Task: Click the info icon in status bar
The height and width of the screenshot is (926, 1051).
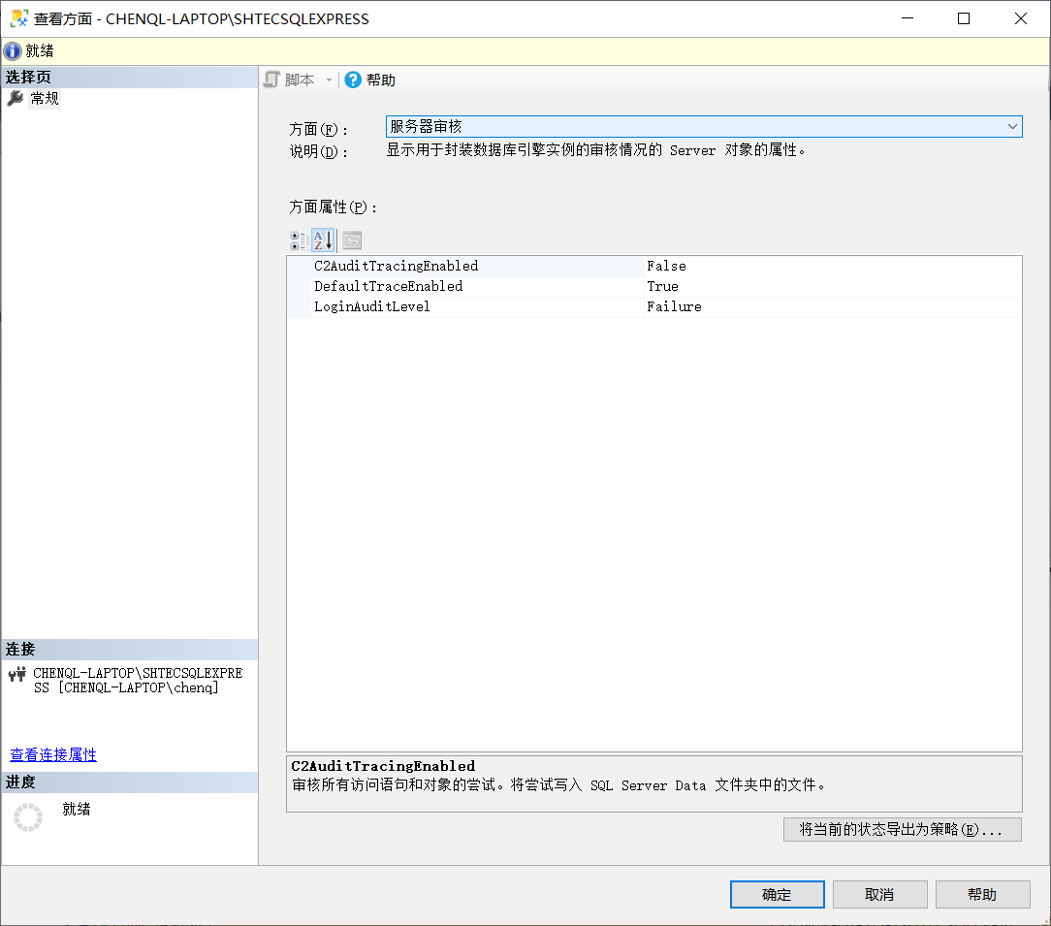Action: (x=13, y=51)
